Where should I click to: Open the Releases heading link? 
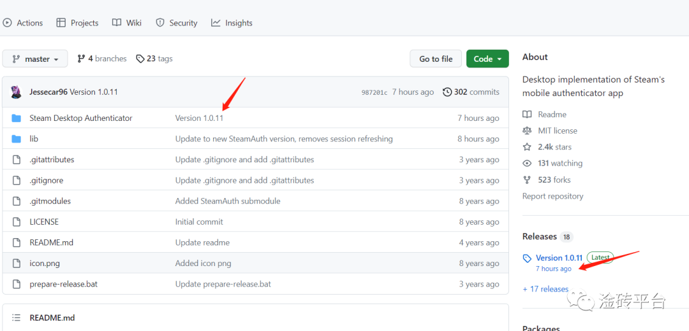[540, 236]
